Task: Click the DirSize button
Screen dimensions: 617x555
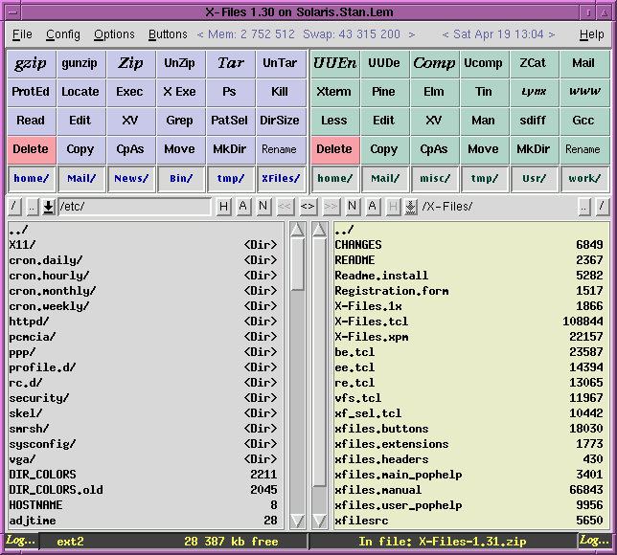Action: [x=280, y=121]
